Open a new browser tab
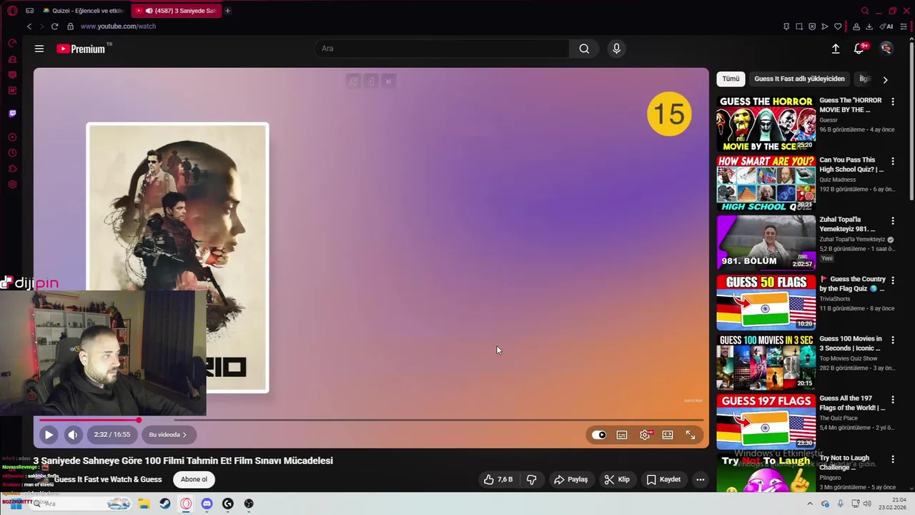This screenshot has width=915, height=515. point(227,11)
